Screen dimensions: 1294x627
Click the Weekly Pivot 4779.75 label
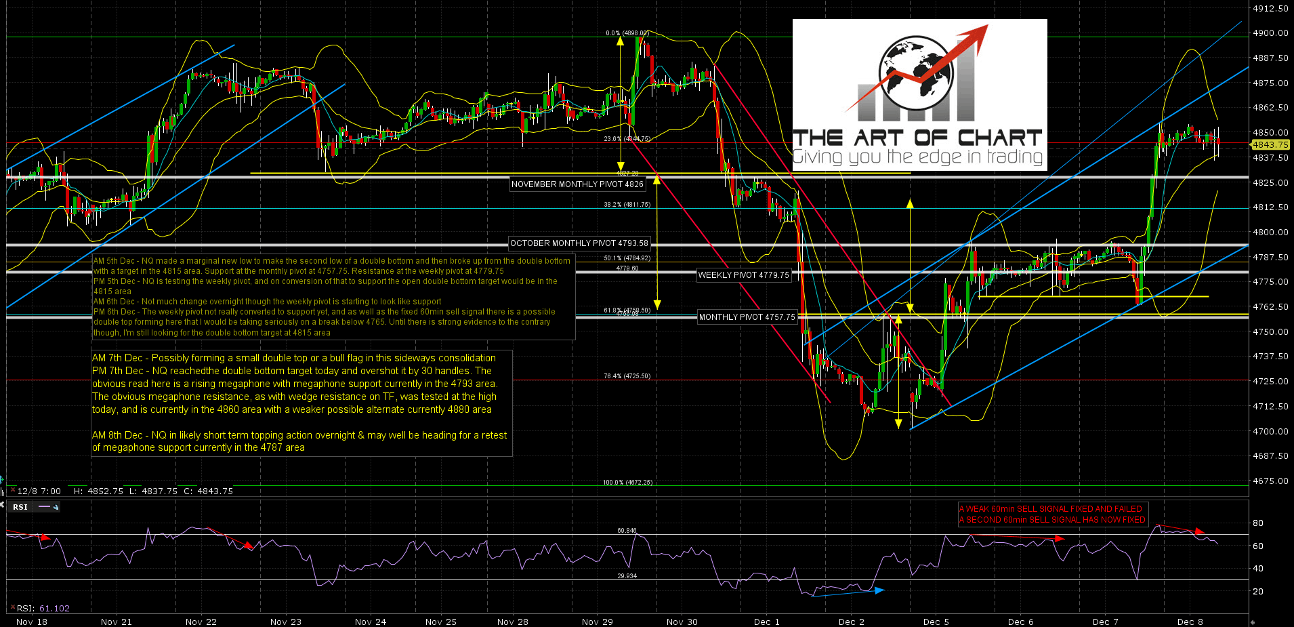click(744, 275)
